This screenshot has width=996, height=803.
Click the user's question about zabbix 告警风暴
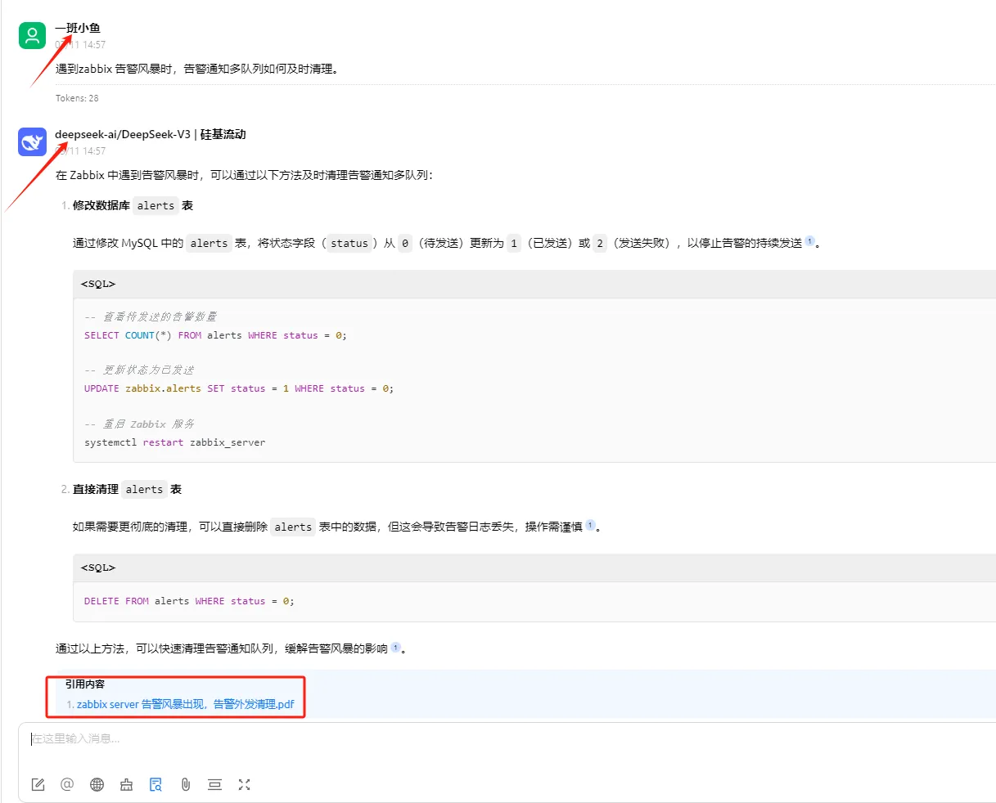click(x=197, y=69)
